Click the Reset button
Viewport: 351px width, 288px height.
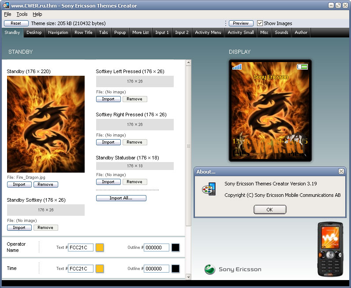[x=16, y=23]
